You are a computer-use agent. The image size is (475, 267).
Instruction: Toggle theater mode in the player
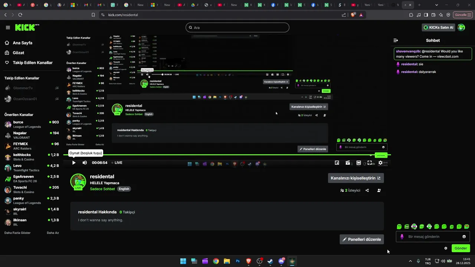click(x=359, y=163)
